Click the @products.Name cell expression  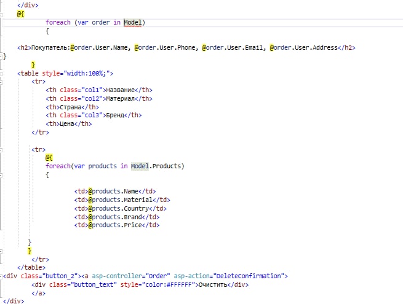tap(113, 192)
